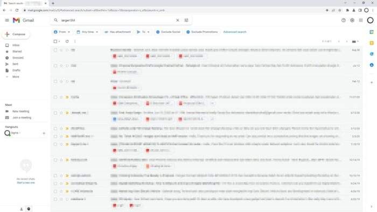Open Hangouts contacts icon at bottom
377x212 pixels.
pyautogui.click(x=22, y=209)
